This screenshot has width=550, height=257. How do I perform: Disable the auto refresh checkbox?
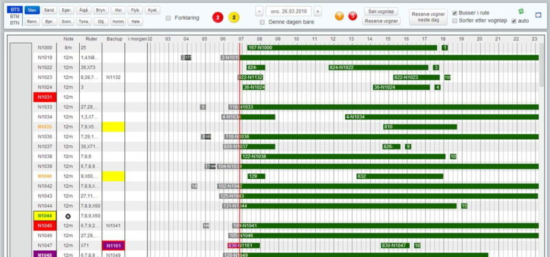(514, 21)
